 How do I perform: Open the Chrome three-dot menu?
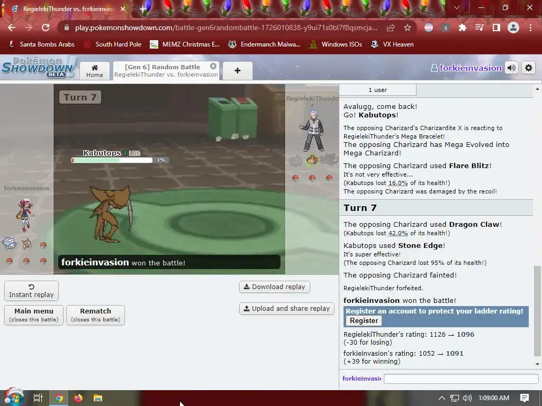coord(530,27)
